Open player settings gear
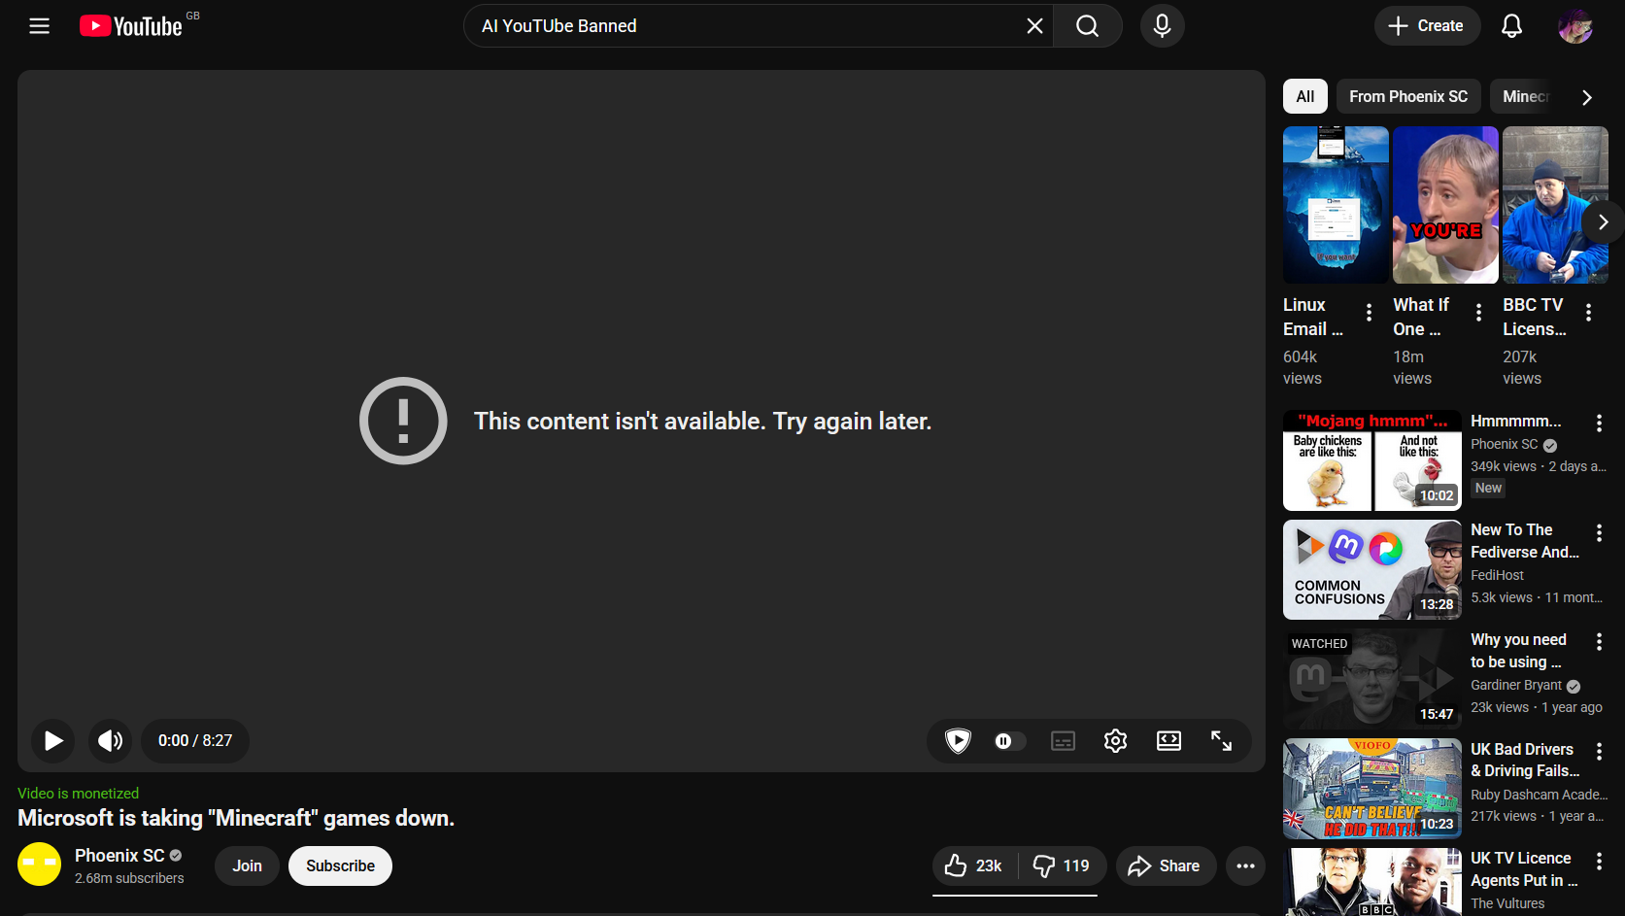This screenshot has height=916, width=1625. pos(1115,741)
